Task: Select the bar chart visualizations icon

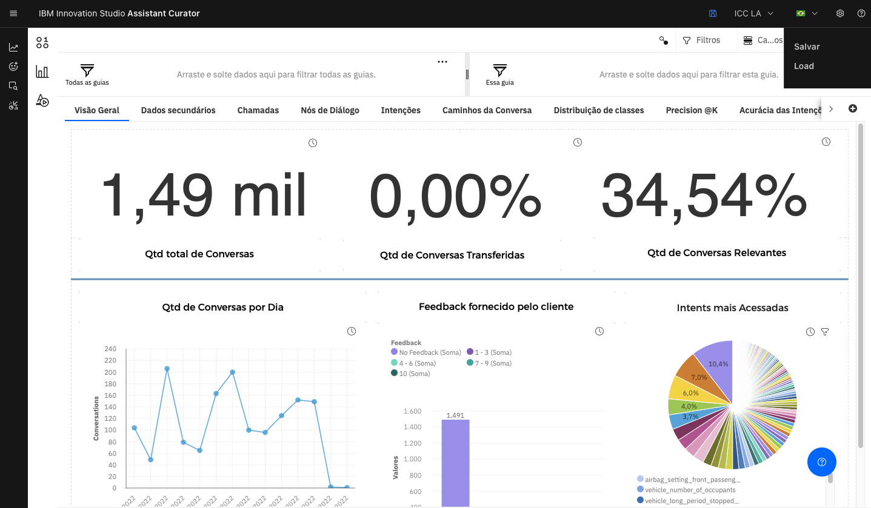Action: [42, 71]
